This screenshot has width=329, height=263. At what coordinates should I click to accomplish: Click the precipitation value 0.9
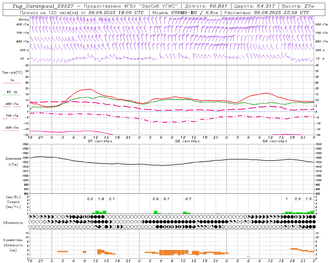click(x=298, y=199)
